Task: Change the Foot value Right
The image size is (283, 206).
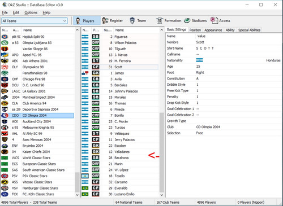Action: (x=200, y=72)
